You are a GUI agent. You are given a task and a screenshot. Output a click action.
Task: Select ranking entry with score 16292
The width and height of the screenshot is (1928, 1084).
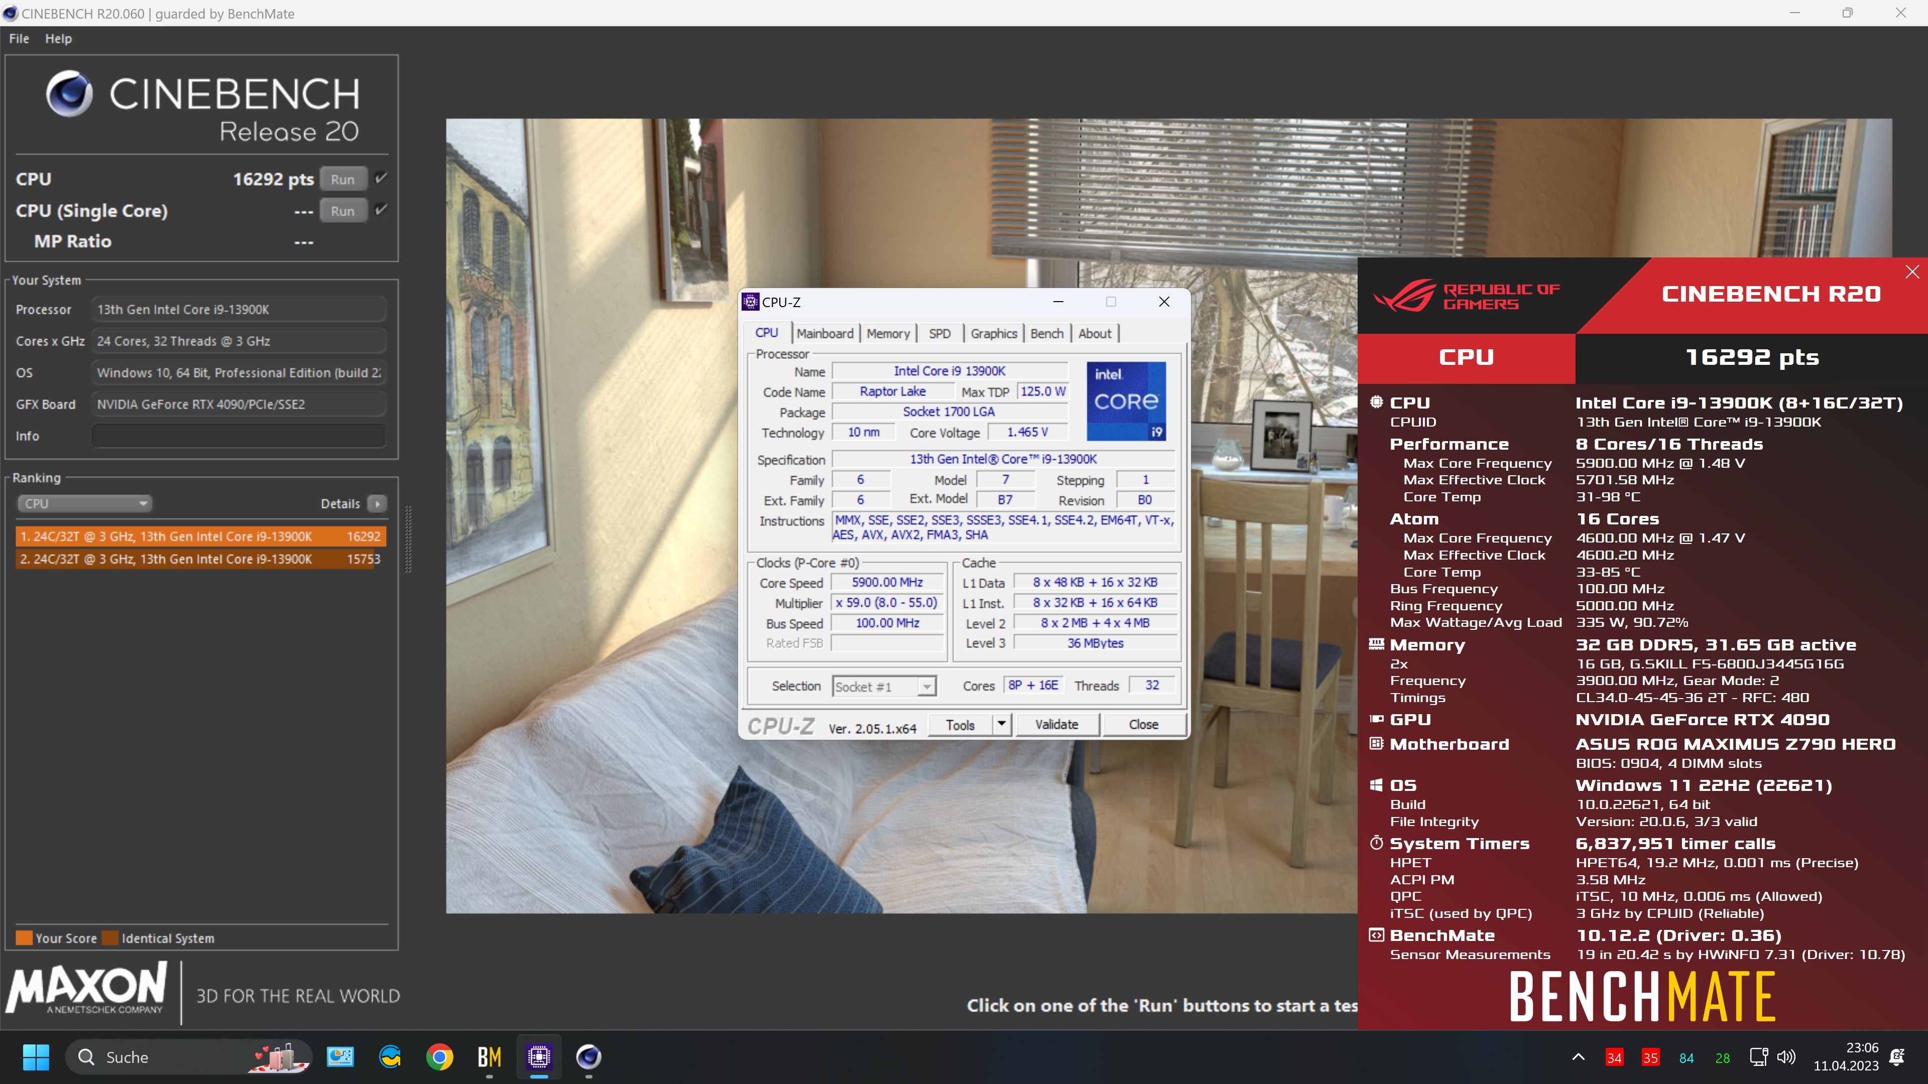201,536
